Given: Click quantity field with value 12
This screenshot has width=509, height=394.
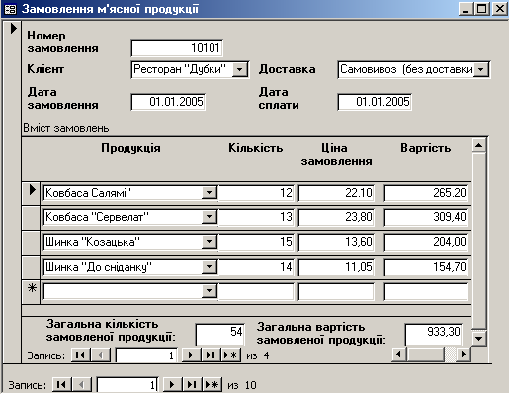Looking at the screenshot, I should pos(256,193).
